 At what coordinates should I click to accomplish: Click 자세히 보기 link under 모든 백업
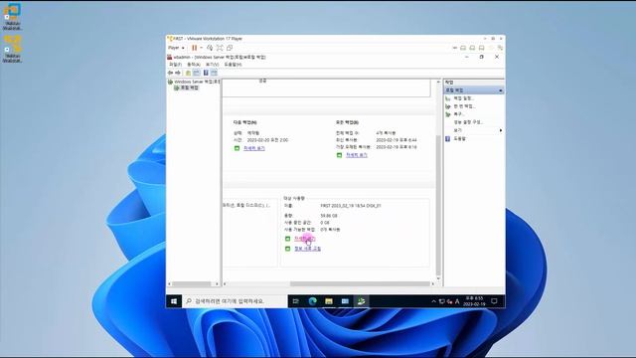pos(357,155)
